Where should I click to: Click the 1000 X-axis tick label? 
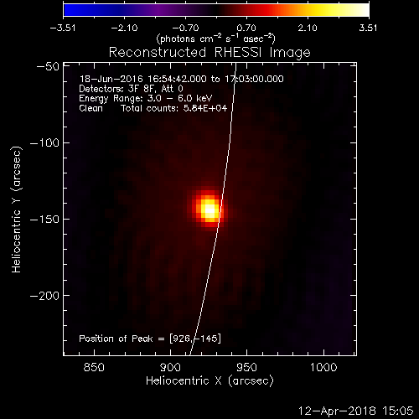click(x=323, y=367)
